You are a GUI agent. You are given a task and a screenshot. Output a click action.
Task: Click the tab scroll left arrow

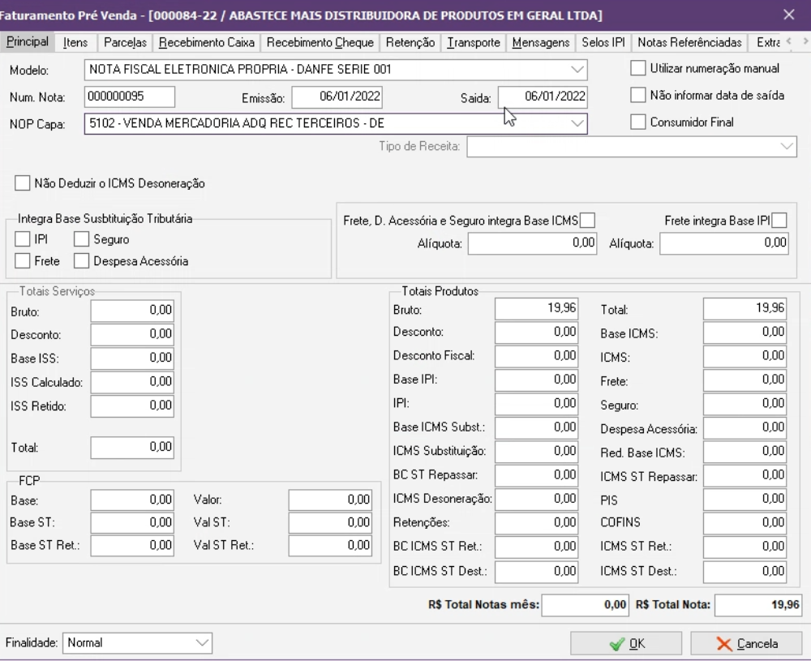788,42
